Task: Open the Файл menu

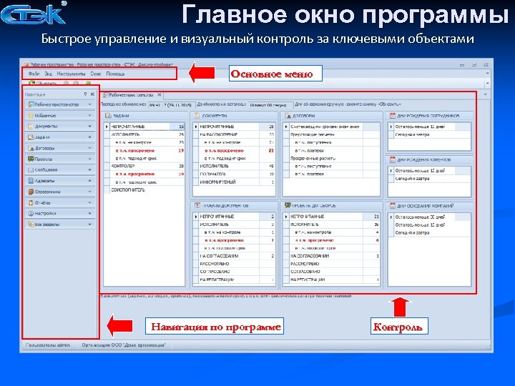Action: pos(34,74)
